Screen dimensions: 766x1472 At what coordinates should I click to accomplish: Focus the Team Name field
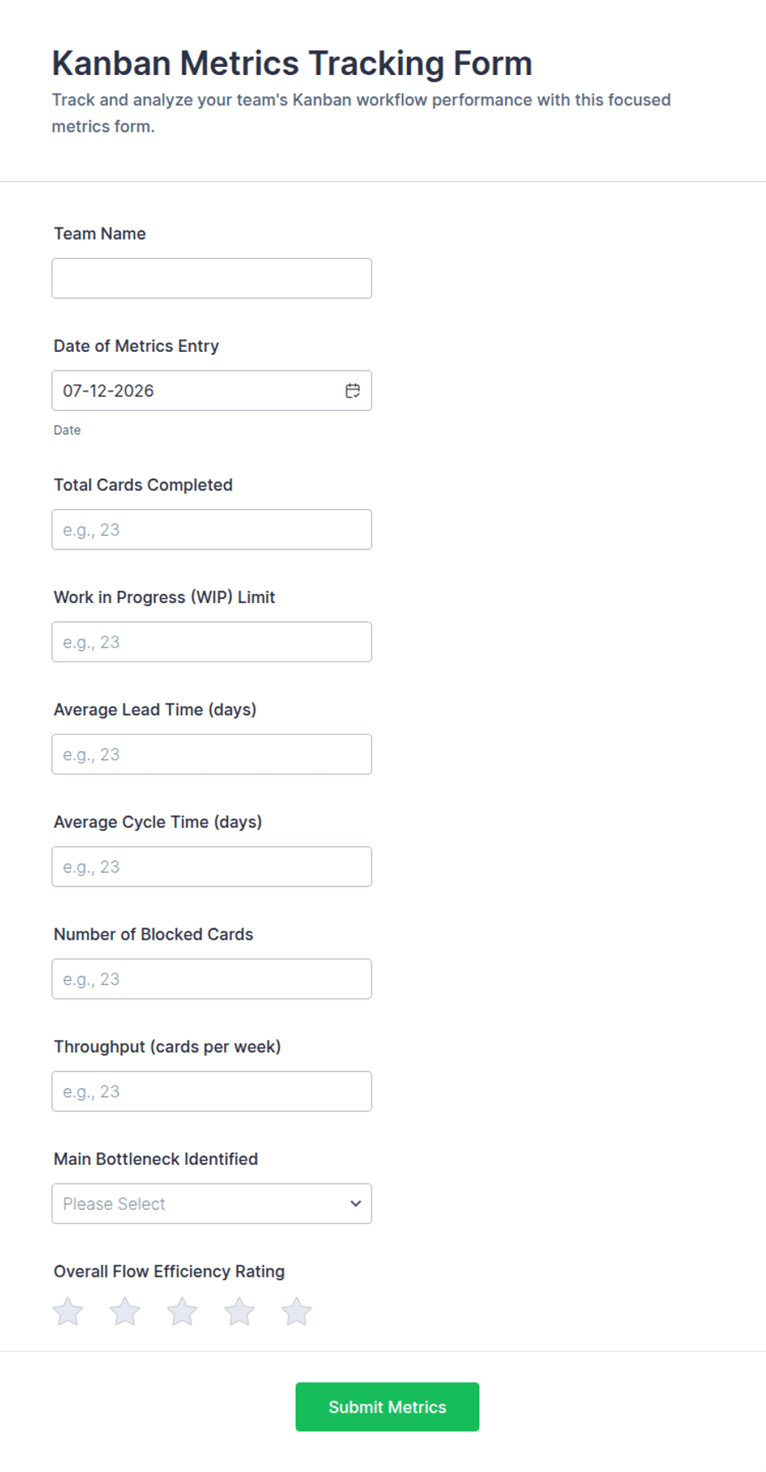[212, 278]
